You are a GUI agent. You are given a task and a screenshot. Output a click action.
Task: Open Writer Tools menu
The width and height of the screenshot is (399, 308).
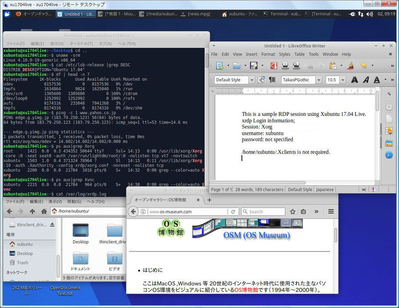pos(314,54)
